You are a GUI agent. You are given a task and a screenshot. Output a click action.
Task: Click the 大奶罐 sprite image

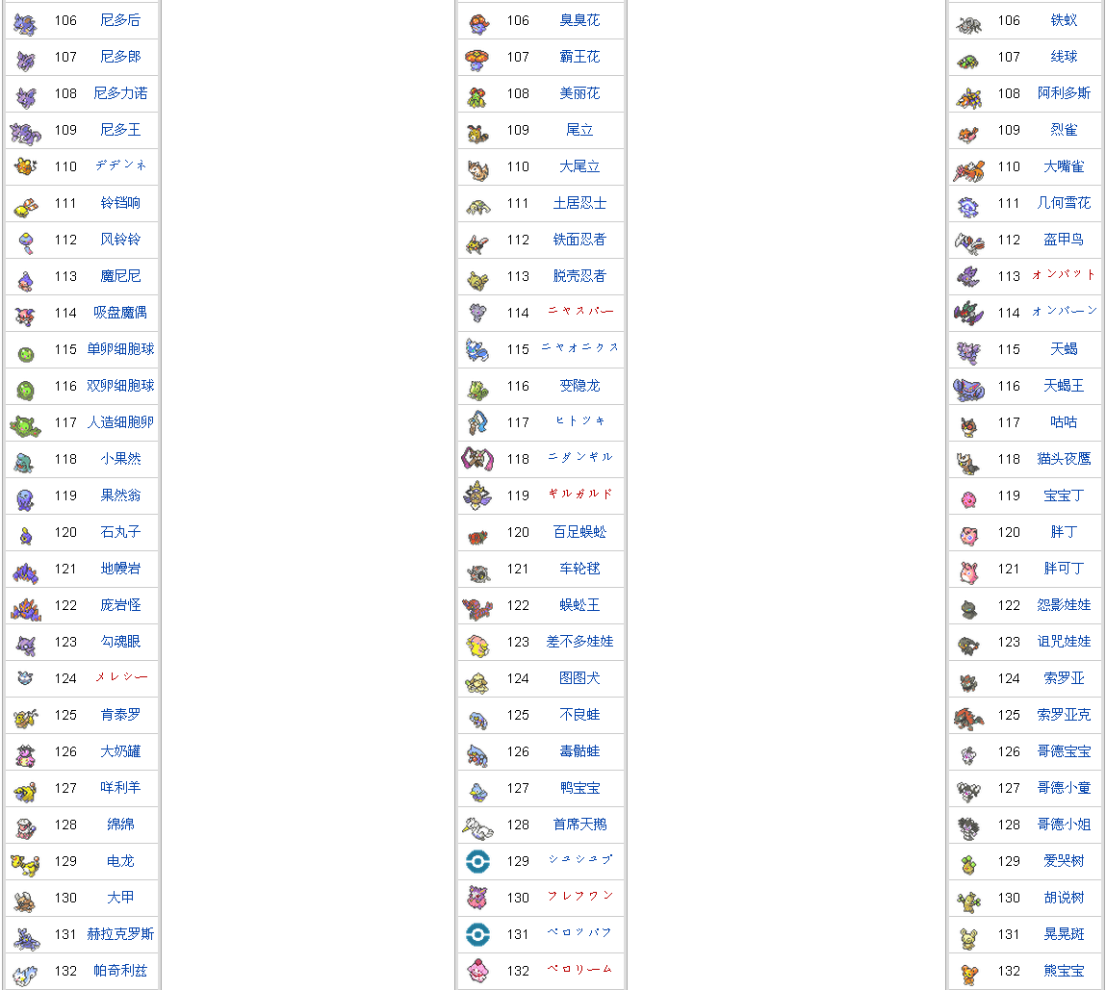25,752
